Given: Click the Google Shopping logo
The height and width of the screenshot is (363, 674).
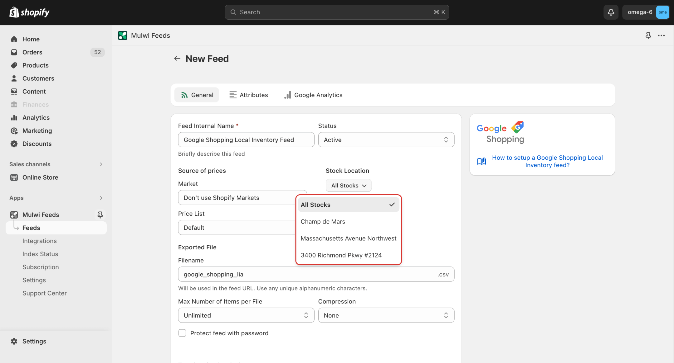Looking at the screenshot, I should pyautogui.click(x=501, y=132).
